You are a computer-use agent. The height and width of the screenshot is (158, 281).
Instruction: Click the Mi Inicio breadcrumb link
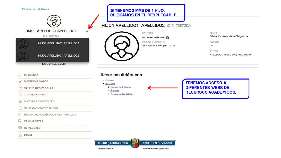[27, 9]
